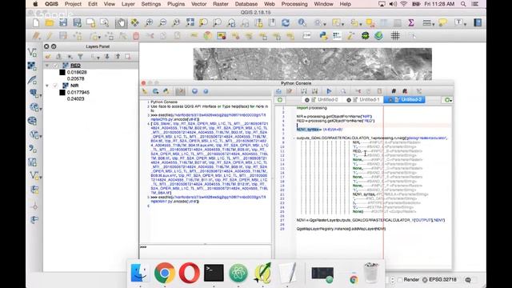Click filter legend icon in Layers Panel
The image size is (512, 288).
tap(80, 57)
